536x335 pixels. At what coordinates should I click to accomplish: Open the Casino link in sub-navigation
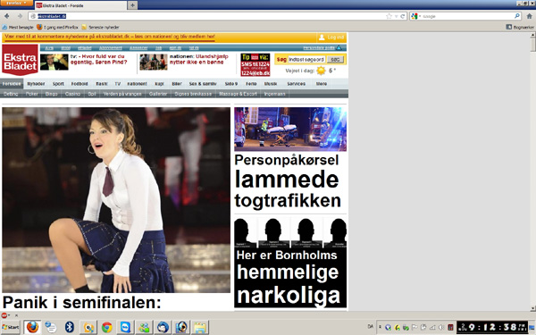click(72, 94)
